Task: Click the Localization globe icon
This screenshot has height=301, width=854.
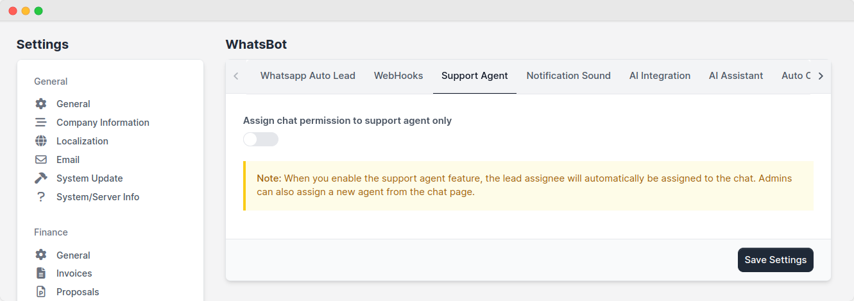Action: pos(41,141)
